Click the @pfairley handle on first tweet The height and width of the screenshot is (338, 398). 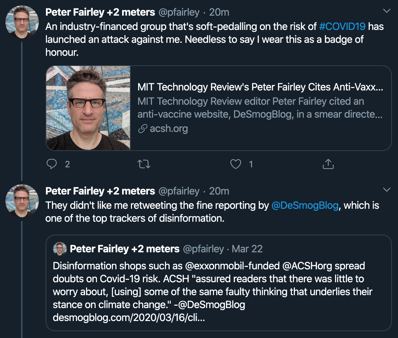[179, 13]
